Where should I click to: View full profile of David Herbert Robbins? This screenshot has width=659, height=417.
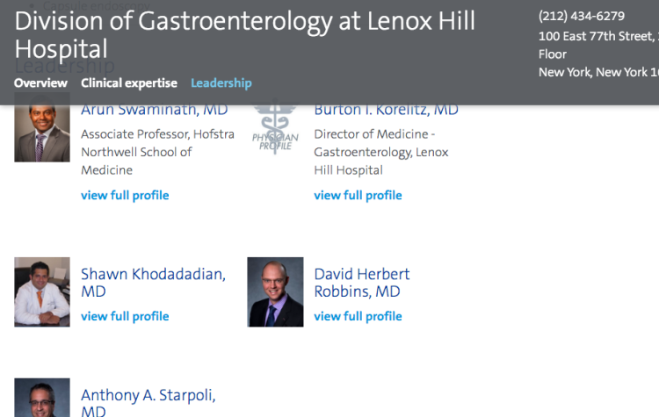point(358,316)
